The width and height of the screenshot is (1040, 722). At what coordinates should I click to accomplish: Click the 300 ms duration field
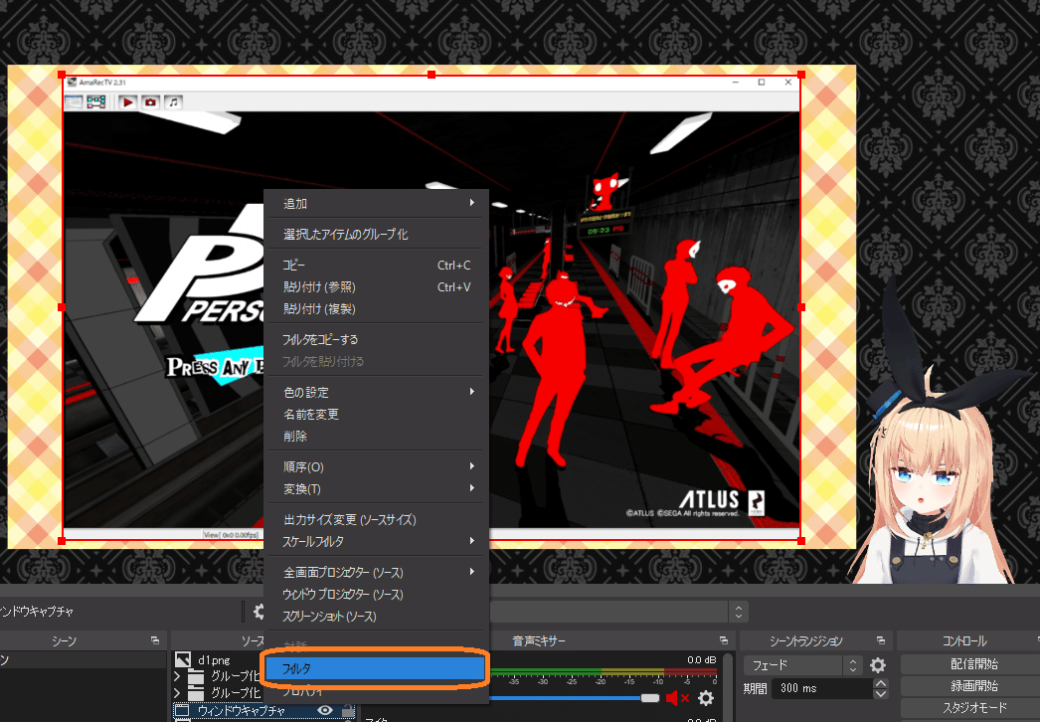coord(822,688)
